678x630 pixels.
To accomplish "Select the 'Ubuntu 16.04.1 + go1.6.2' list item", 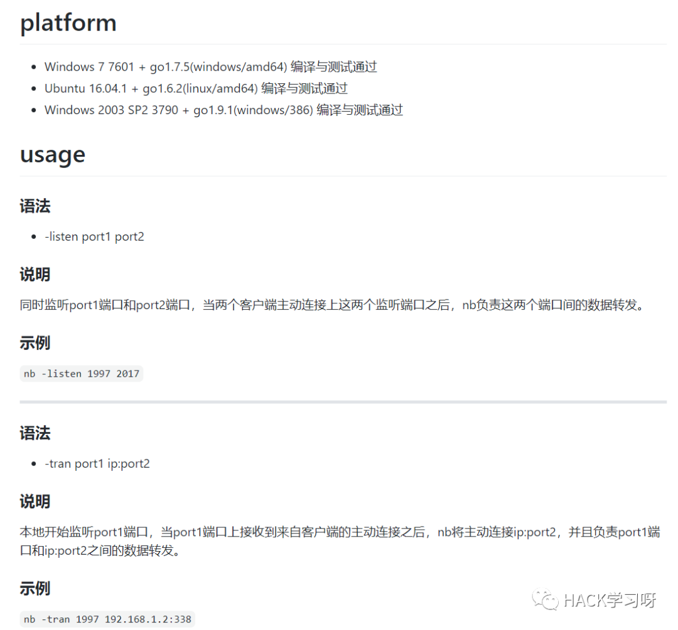I will tap(196, 88).
